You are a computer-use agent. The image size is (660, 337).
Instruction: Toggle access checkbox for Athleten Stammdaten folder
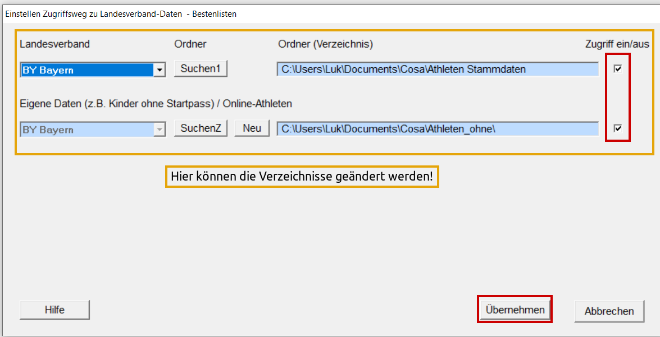pos(618,69)
